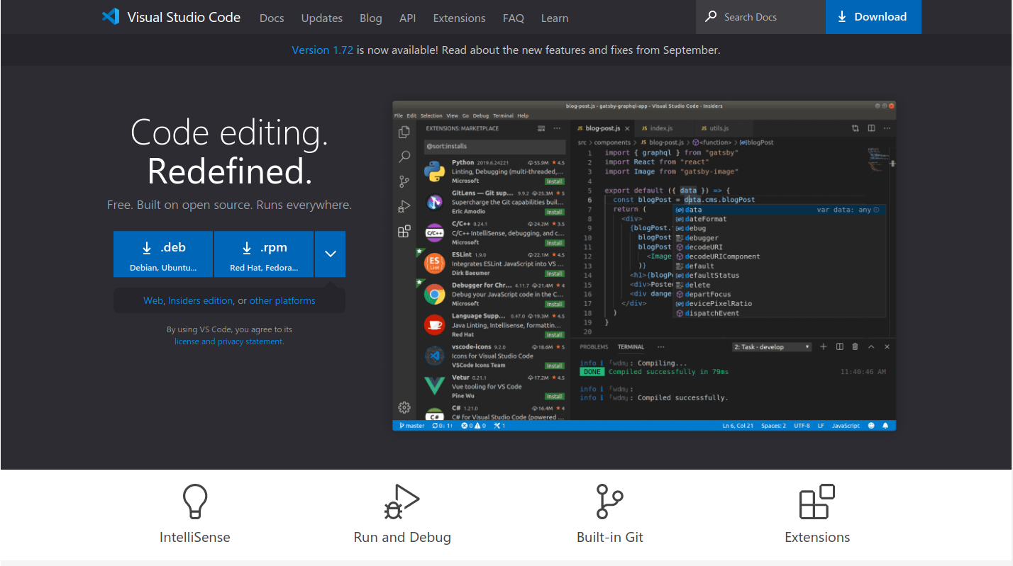Click Install for the GitLens extension in screenshot

[555, 212]
